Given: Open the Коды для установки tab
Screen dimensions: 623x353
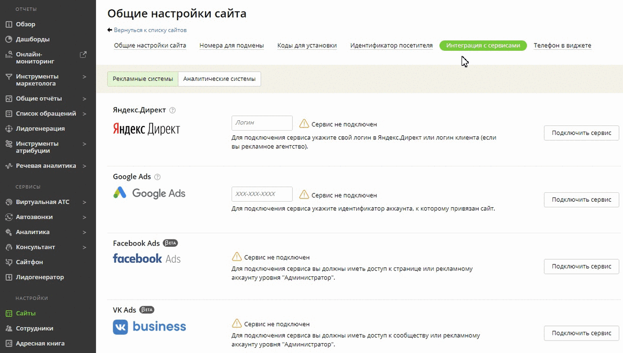Looking at the screenshot, I should (x=307, y=46).
